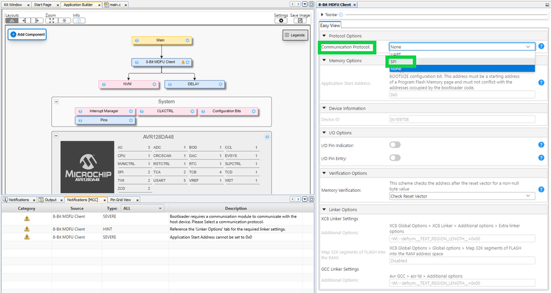
Task: Open the gear on the Main component
Action: [x=187, y=40]
